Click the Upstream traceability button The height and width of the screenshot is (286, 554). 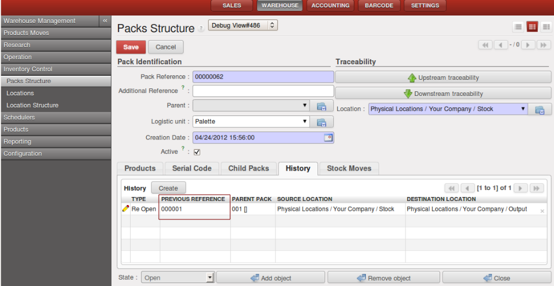pyautogui.click(x=443, y=78)
